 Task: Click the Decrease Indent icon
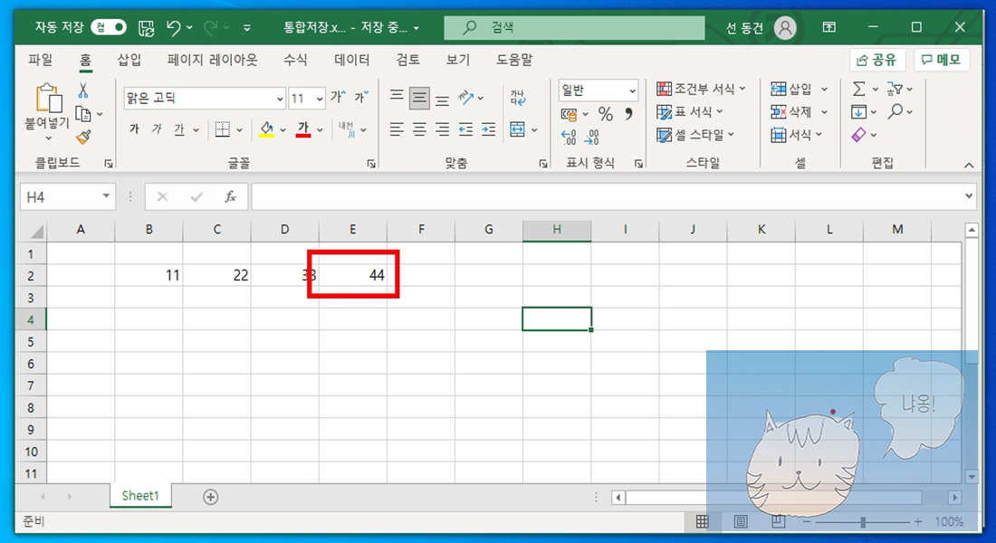pos(465,129)
